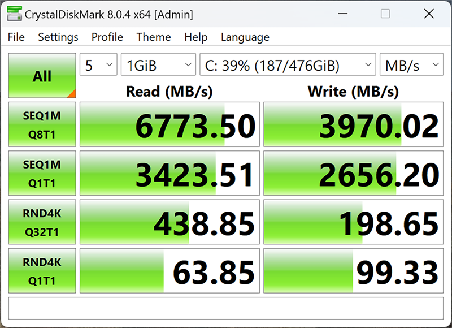
Task: Expand the test count dropdown showing 5
Action: pos(98,64)
